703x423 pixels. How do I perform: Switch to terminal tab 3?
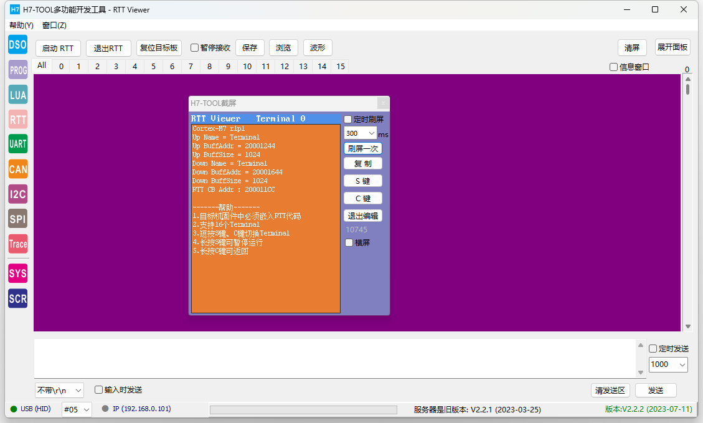pyautogui.click(x=116, y=67)
